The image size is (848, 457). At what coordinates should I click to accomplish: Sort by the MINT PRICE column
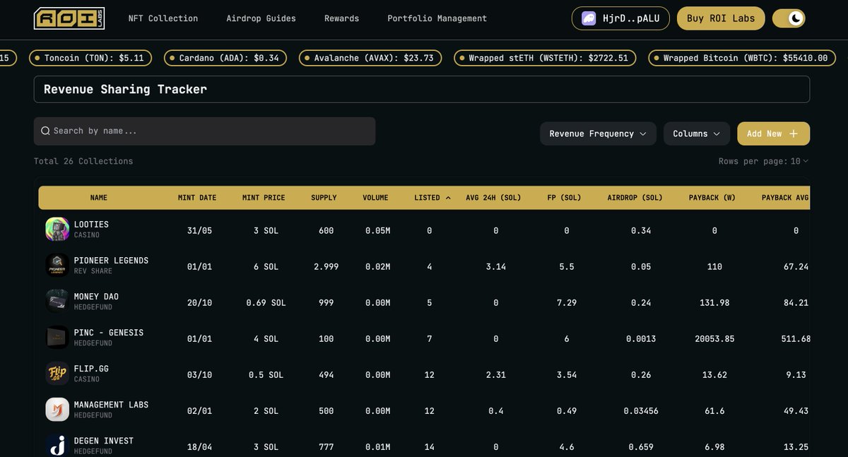point(264,198)
